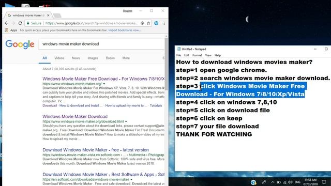This screenshot has width=331, height=186.
Task: Switch to the Images search tab
Action: (93, 58)
